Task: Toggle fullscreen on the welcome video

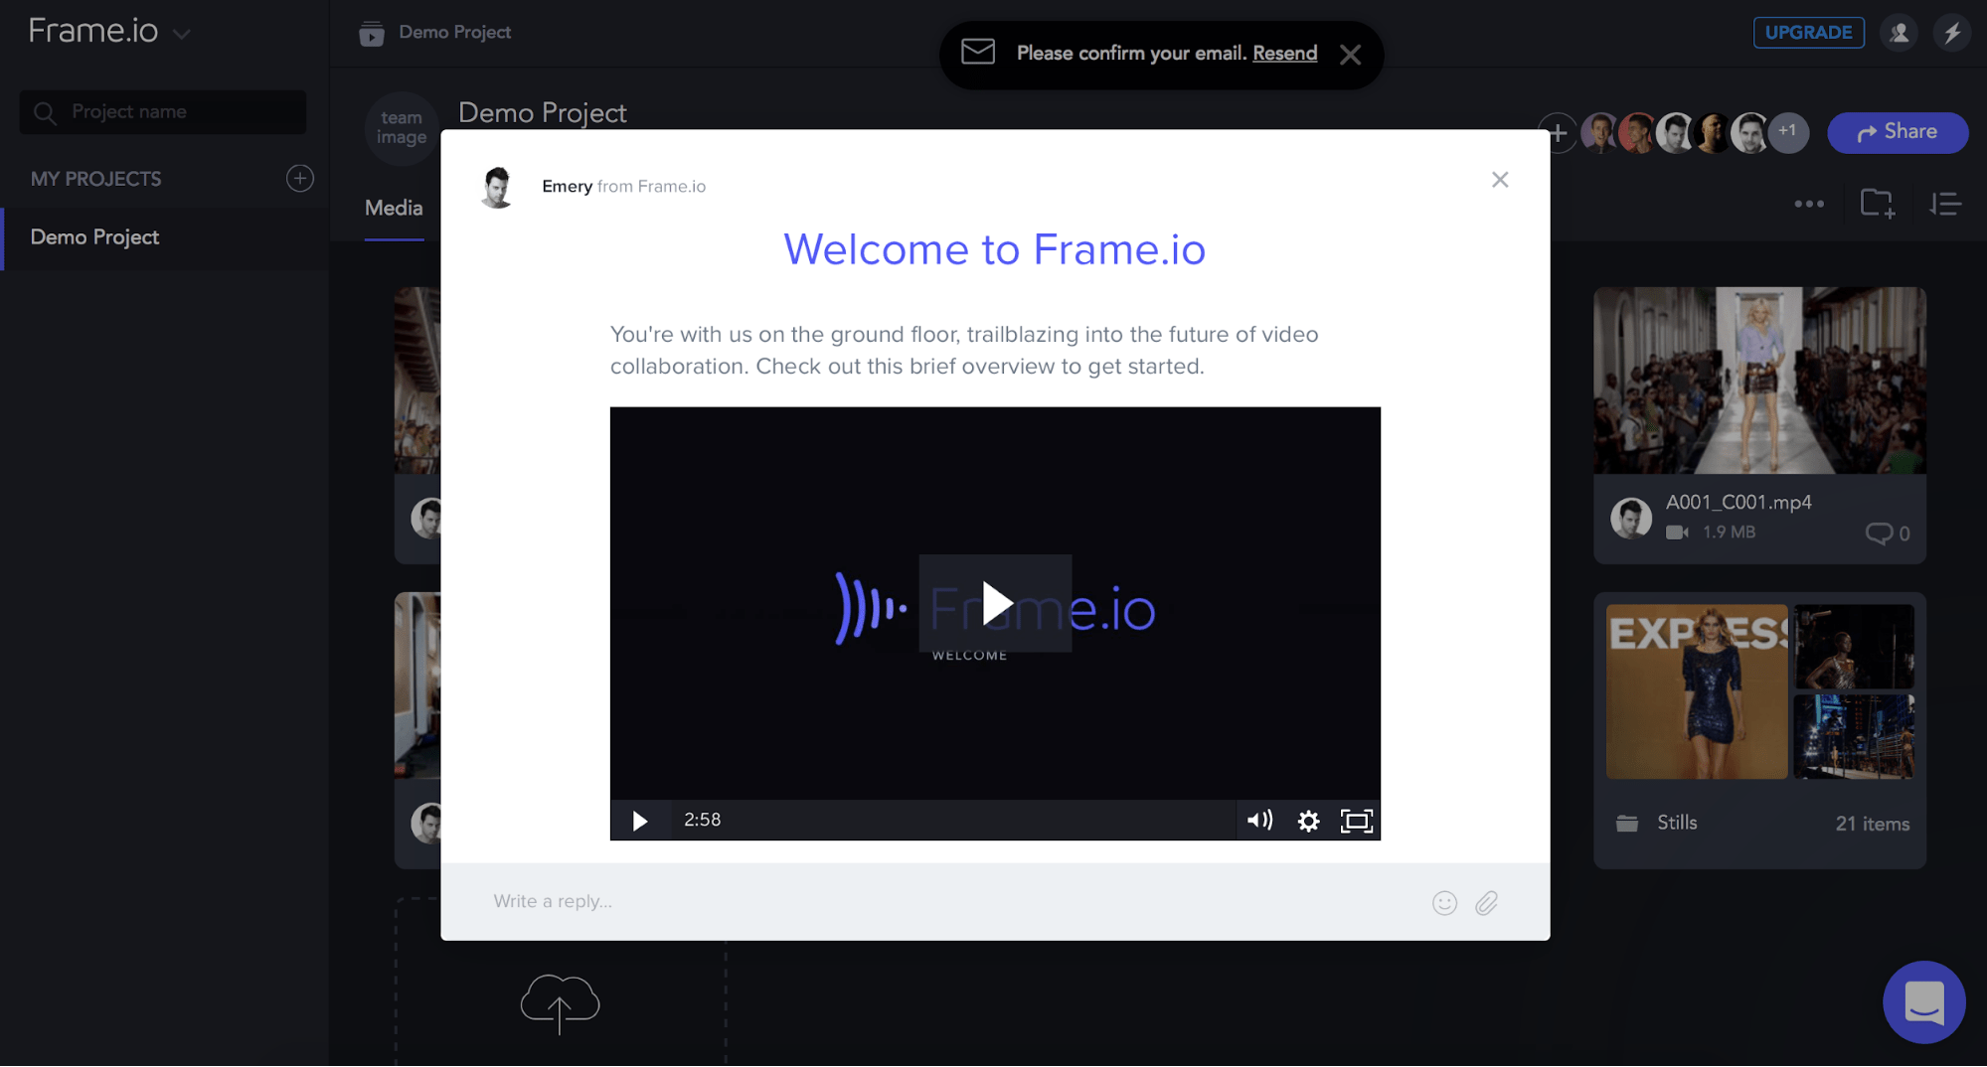Action: (1356, 821)
